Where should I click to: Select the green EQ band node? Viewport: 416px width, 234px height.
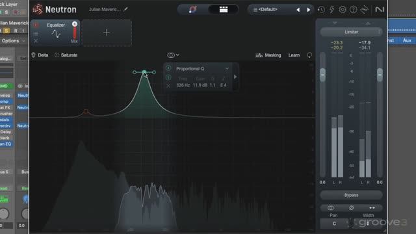pos(144,72)
